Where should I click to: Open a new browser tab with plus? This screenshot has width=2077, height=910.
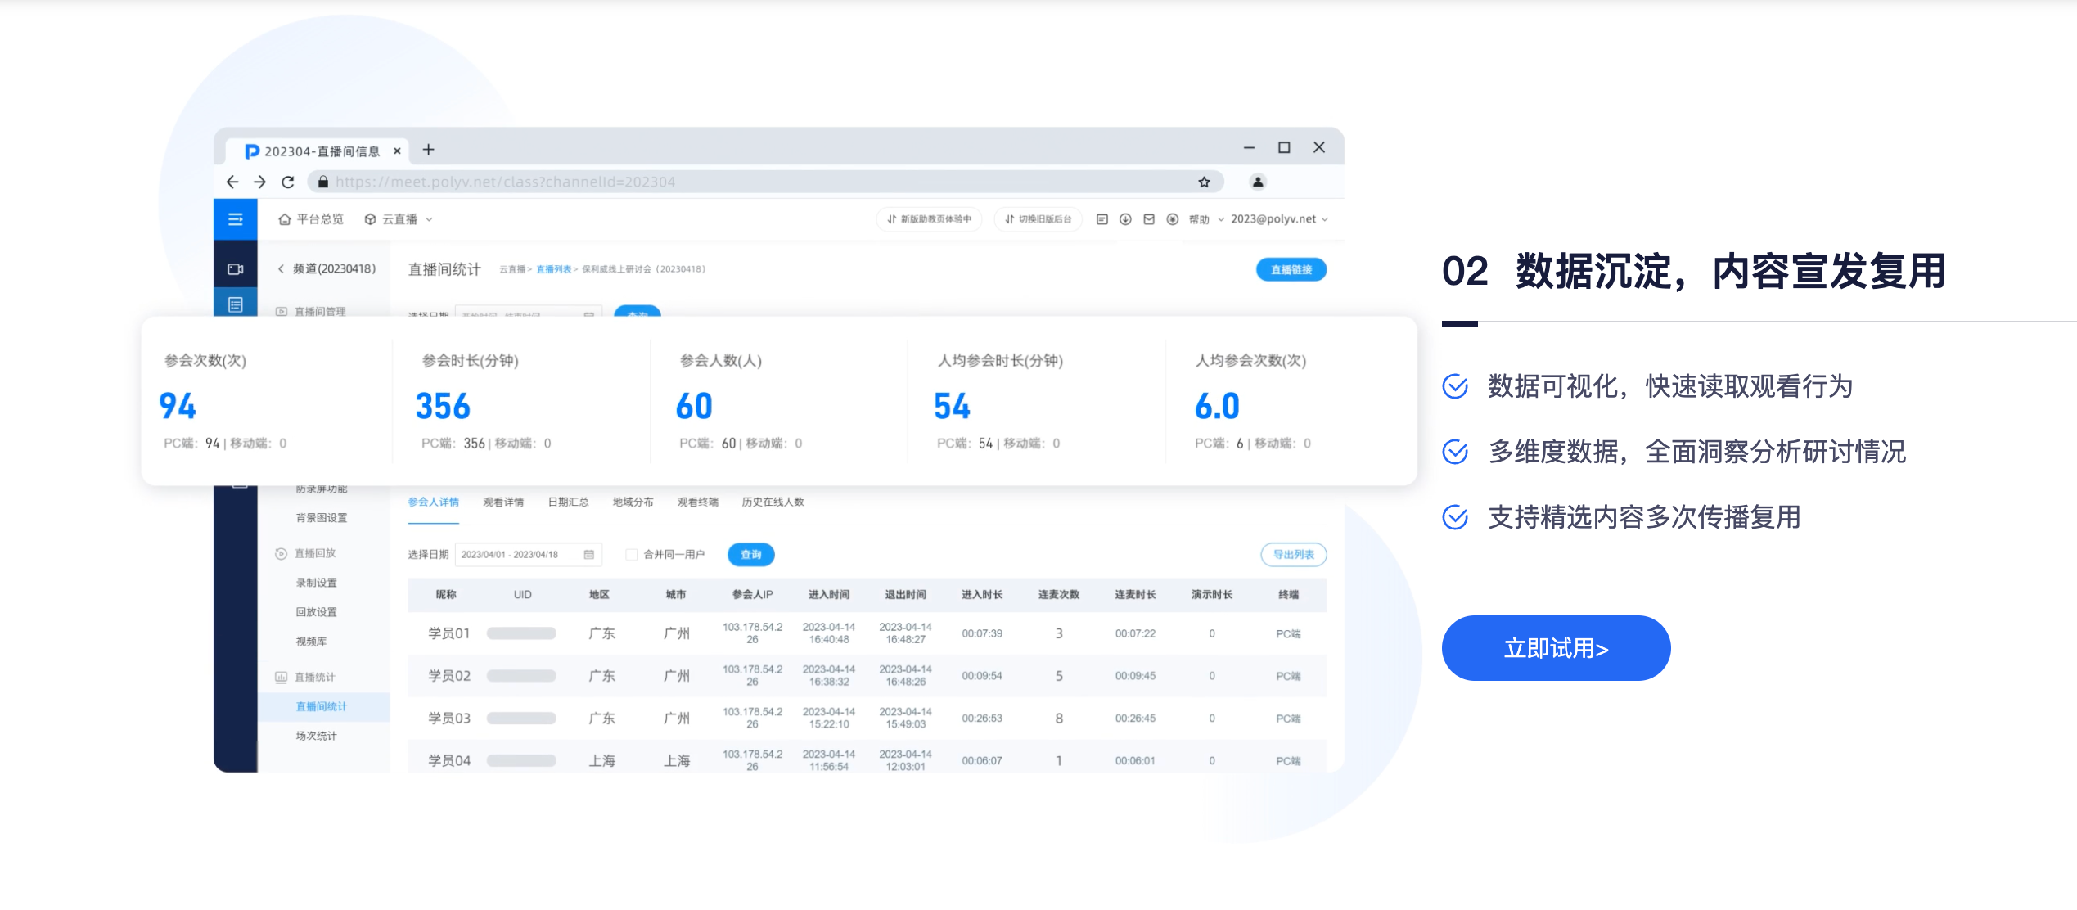point(428,150)
